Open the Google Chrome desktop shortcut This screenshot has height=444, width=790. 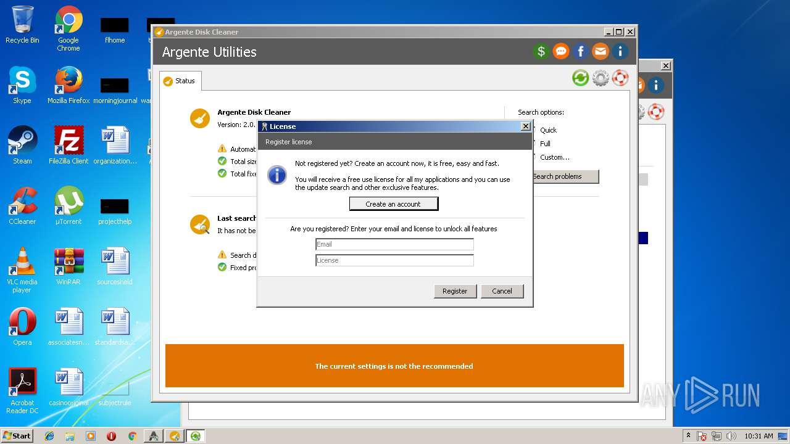point(69,28)
